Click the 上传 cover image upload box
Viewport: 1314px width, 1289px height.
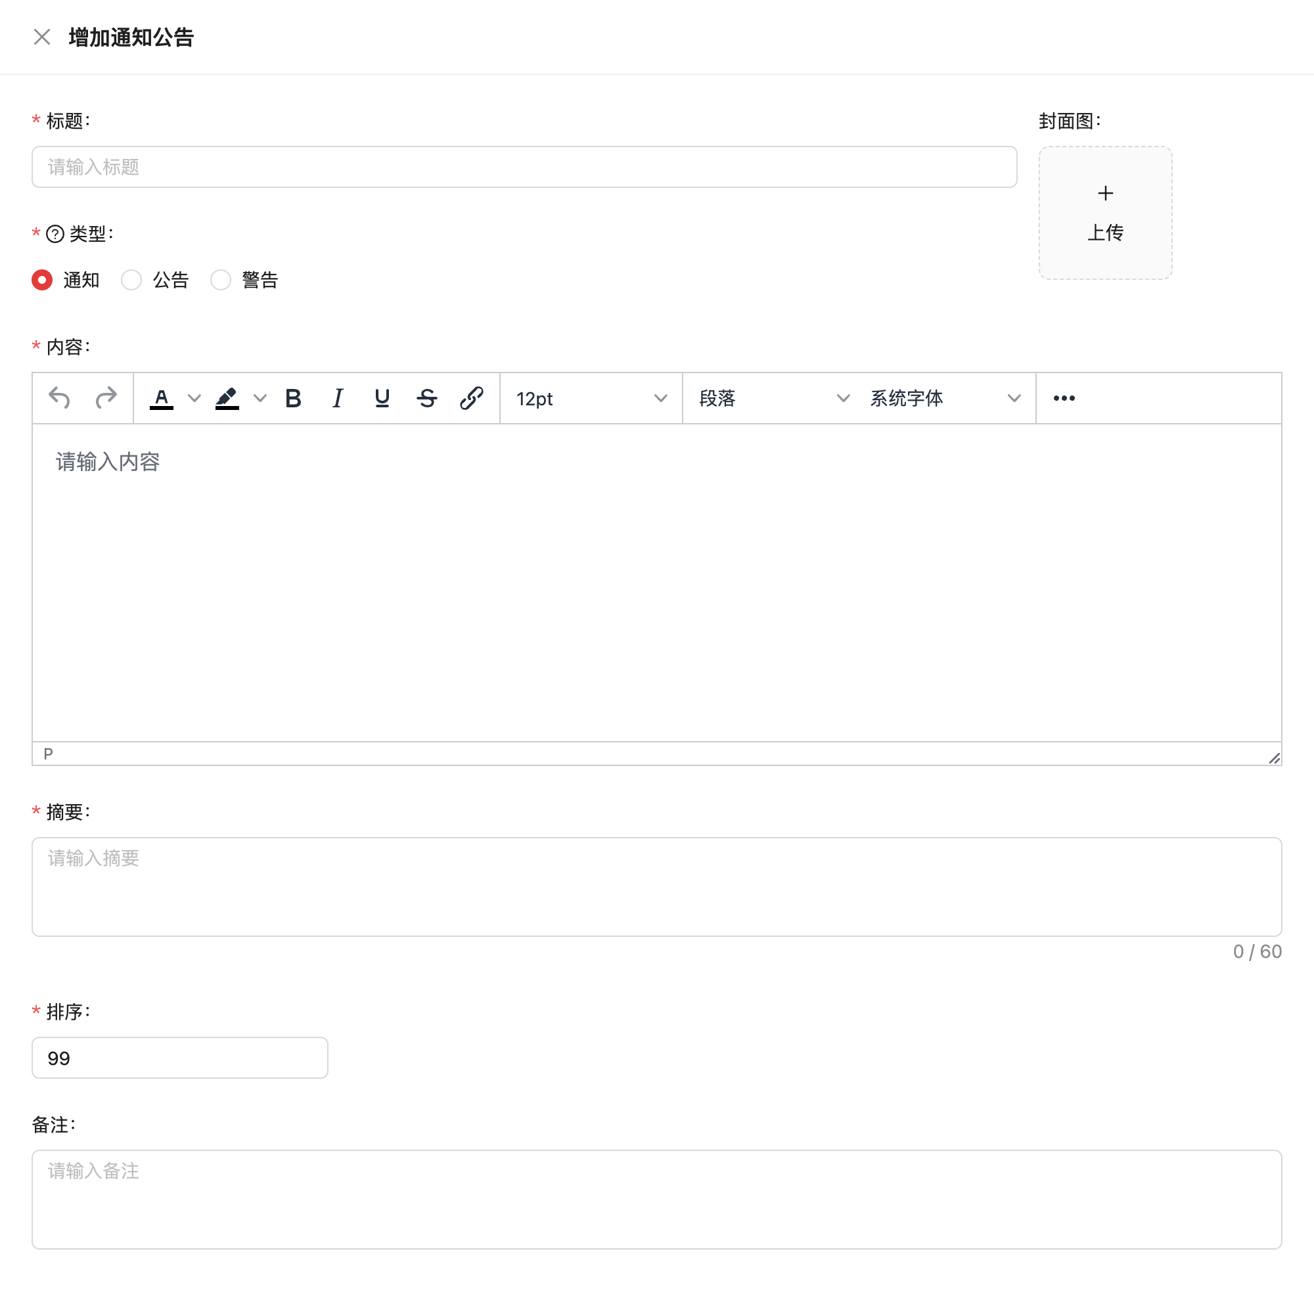1106,213
